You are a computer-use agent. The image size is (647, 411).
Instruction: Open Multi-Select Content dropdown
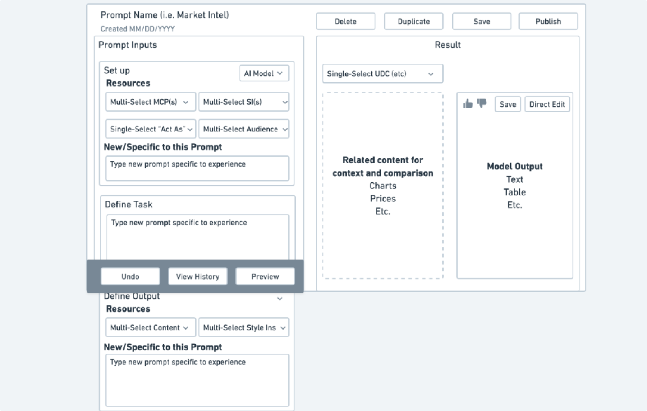coord(151,327)
